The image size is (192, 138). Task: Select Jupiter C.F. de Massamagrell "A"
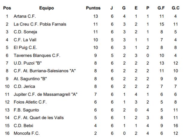point(45,94)
